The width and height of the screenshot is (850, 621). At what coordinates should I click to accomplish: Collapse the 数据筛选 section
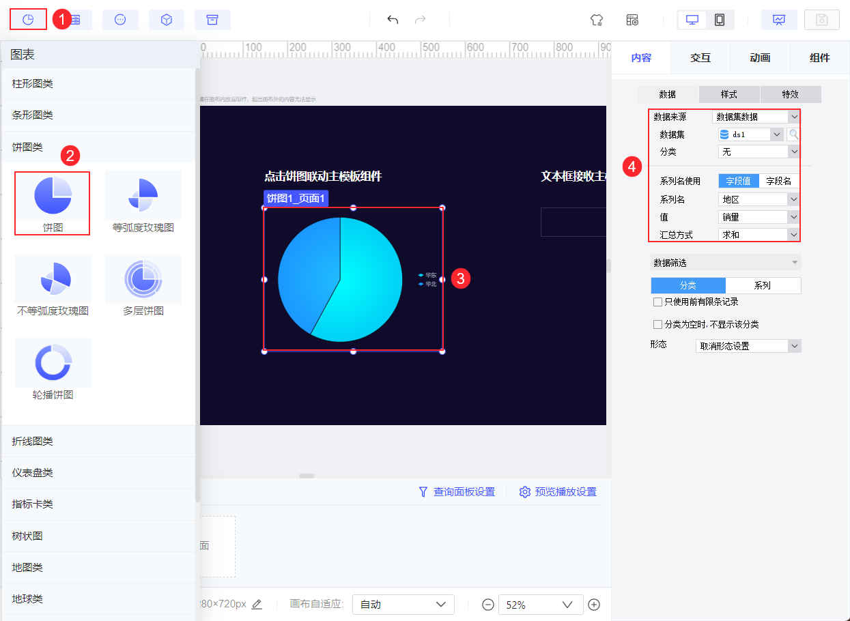tap(726, 263)
